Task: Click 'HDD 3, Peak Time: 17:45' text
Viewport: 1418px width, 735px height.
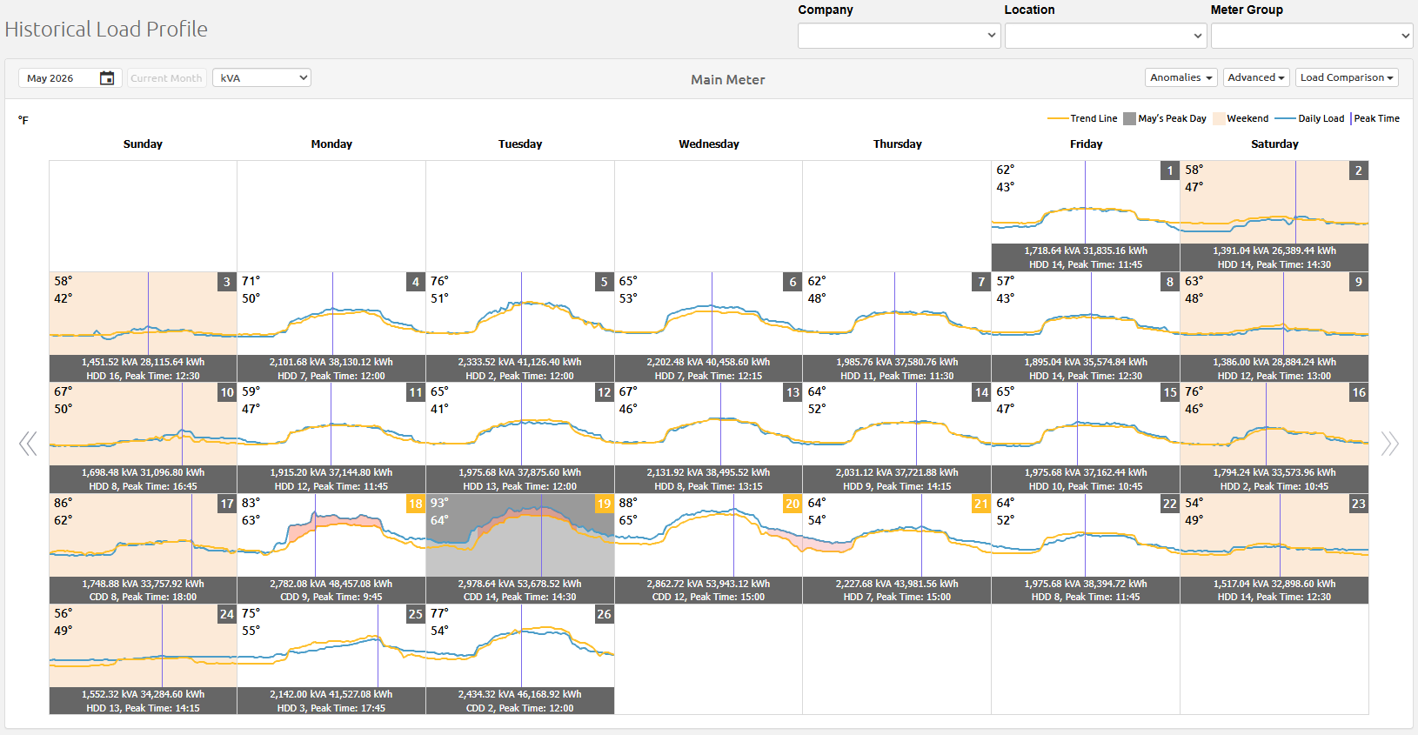Action: click(x=331, y=708)
